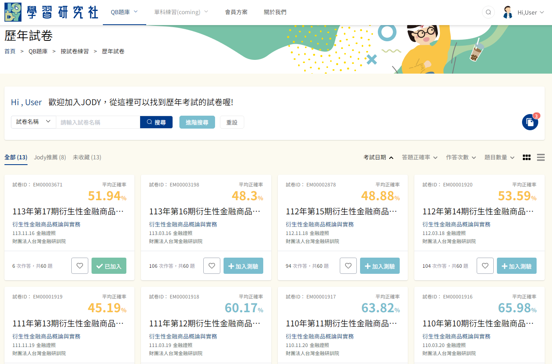Add 112年第15期 exam via 加入測驗
Screen dimensions: 552x364
pos(380,266)
